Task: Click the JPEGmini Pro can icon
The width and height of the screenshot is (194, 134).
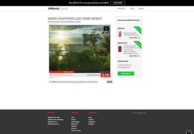Action: tap(120, 49)
